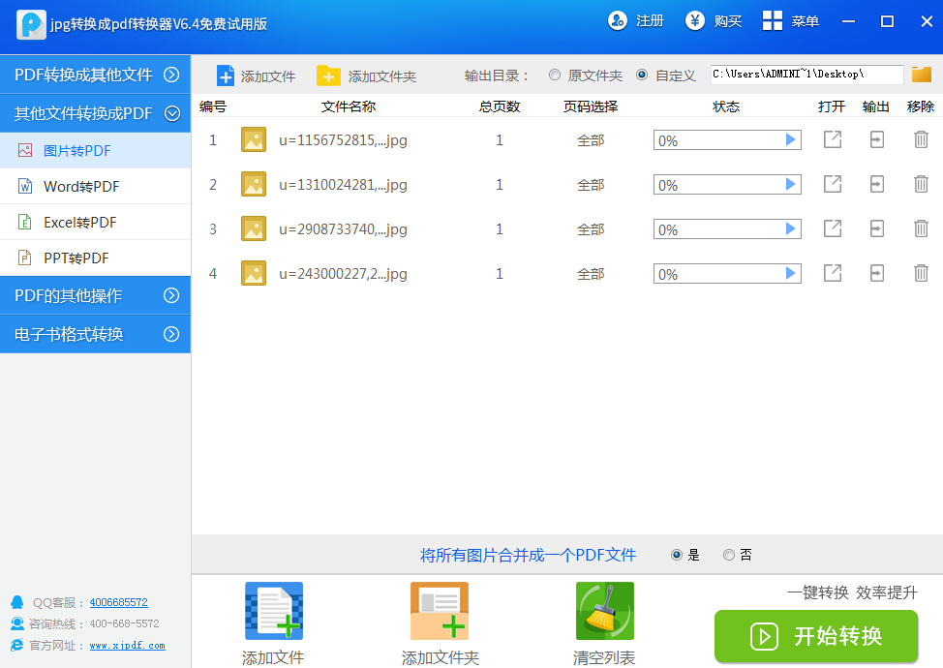Delete the file u=1156752815 from the list
This screenshot has width=943, height=668.
[x=920, y=139]
